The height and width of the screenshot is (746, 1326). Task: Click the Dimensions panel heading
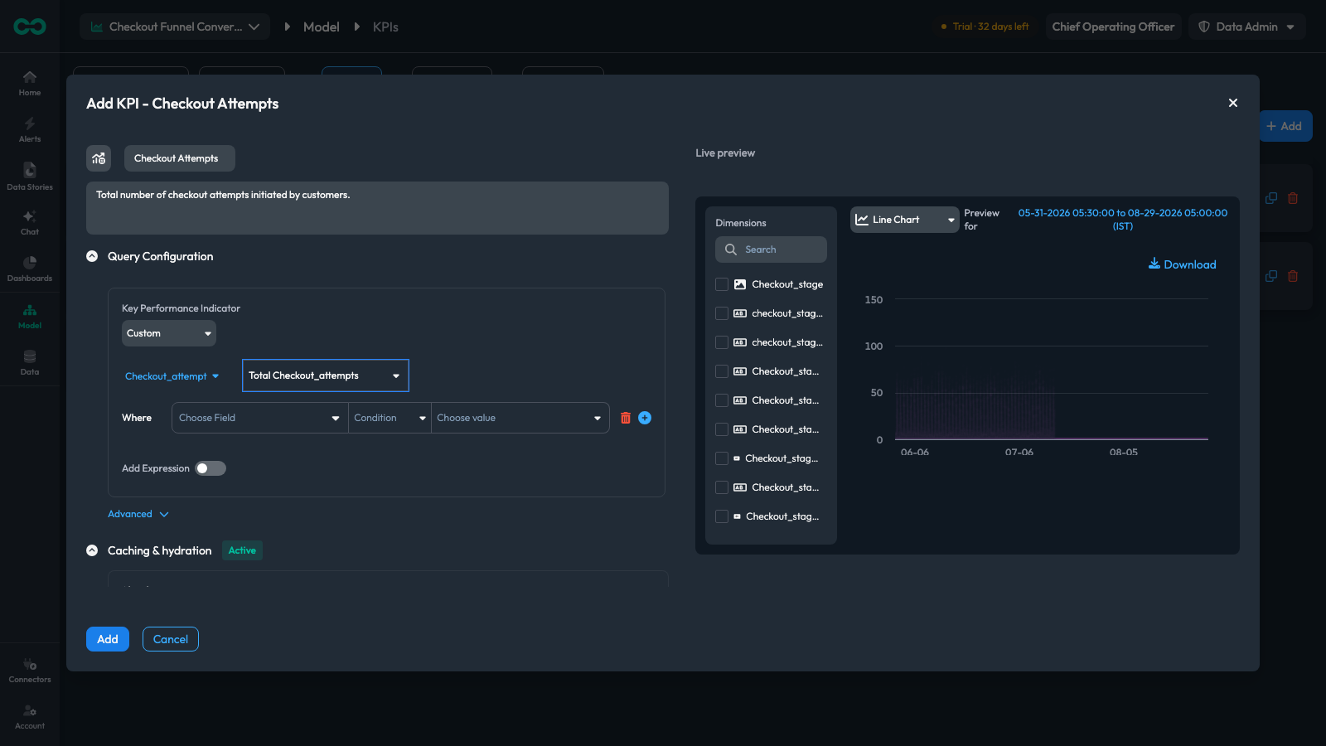(x=741, y=223)
